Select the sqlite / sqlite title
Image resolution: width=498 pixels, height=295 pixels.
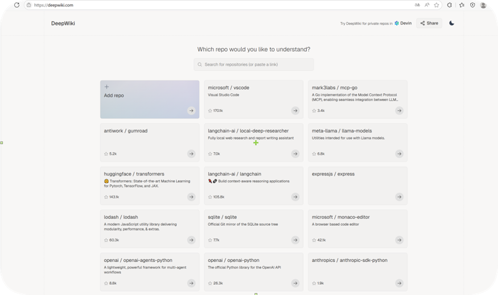pos(223,217)
